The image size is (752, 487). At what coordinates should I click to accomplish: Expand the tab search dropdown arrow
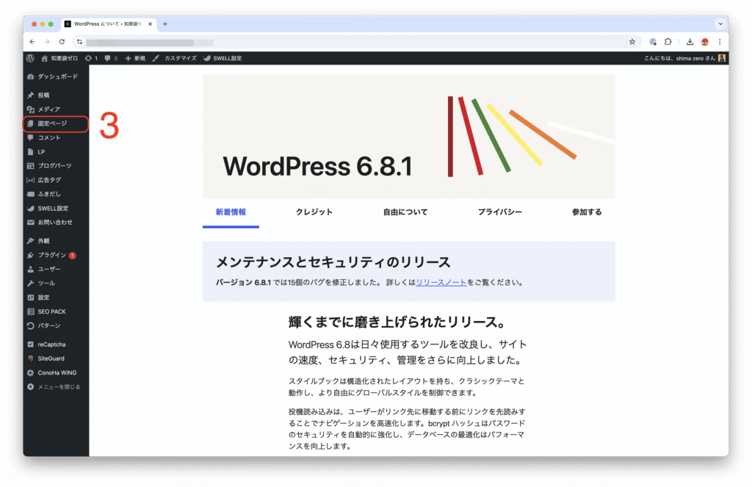(x=720, y=24)
